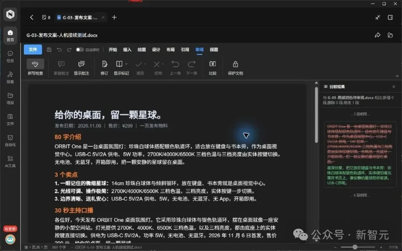Viewport: 402px width, 251px height.
Task: Click the 111% zoom percentage
Action: [393, 247]
